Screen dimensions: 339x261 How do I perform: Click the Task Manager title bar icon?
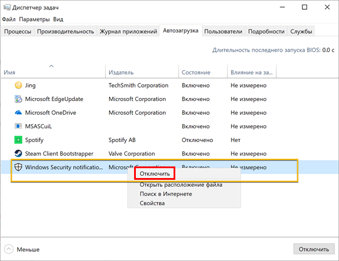tap(7, 8)
